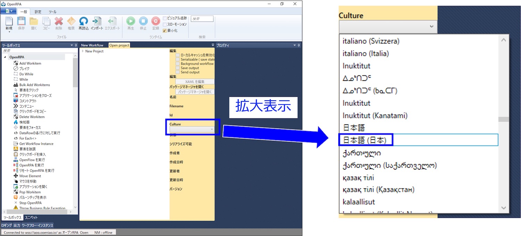Select the 要素を強調 highlight icon
This screenshot has height=236, width=521.
click(x=16, y=149)
